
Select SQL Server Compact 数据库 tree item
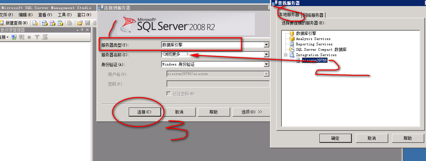coord(321,49)
